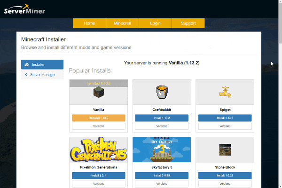Install Pixelmon Generations 2.3.1

point(99,175)
